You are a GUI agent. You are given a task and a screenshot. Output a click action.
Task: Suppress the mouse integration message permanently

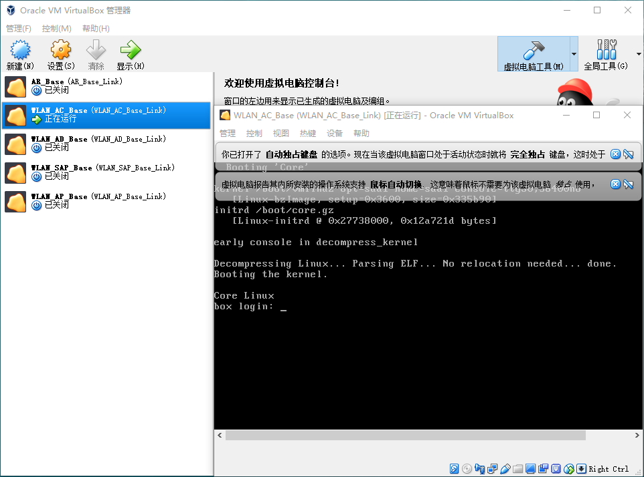tap(629, 184)
